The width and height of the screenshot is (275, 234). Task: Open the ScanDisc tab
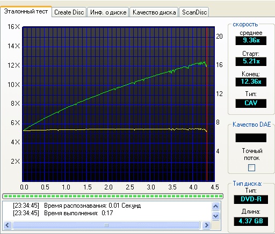(194, 12)
